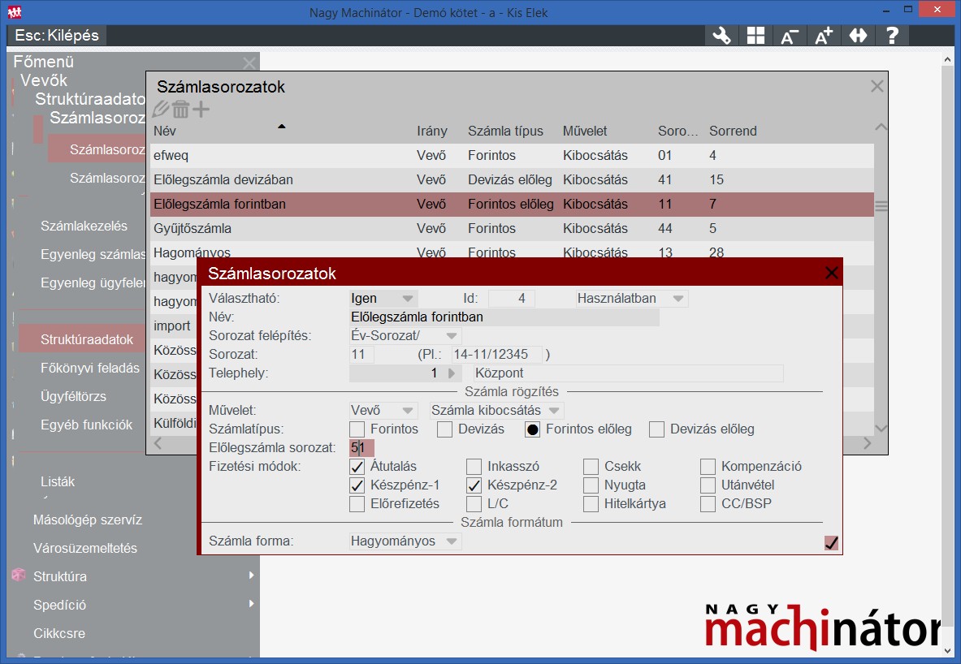Image resolution: width=961 pixels, height=664 pixels.
Task: Open the Számla forma Hagyományos dropdown
Action: (405, 541)
